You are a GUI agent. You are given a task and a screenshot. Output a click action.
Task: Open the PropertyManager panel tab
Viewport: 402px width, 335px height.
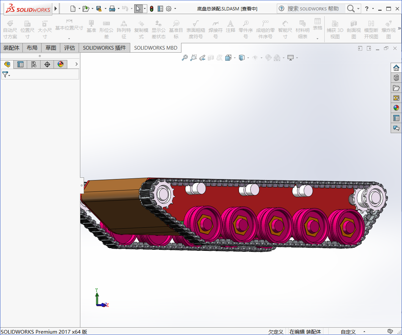20,64
